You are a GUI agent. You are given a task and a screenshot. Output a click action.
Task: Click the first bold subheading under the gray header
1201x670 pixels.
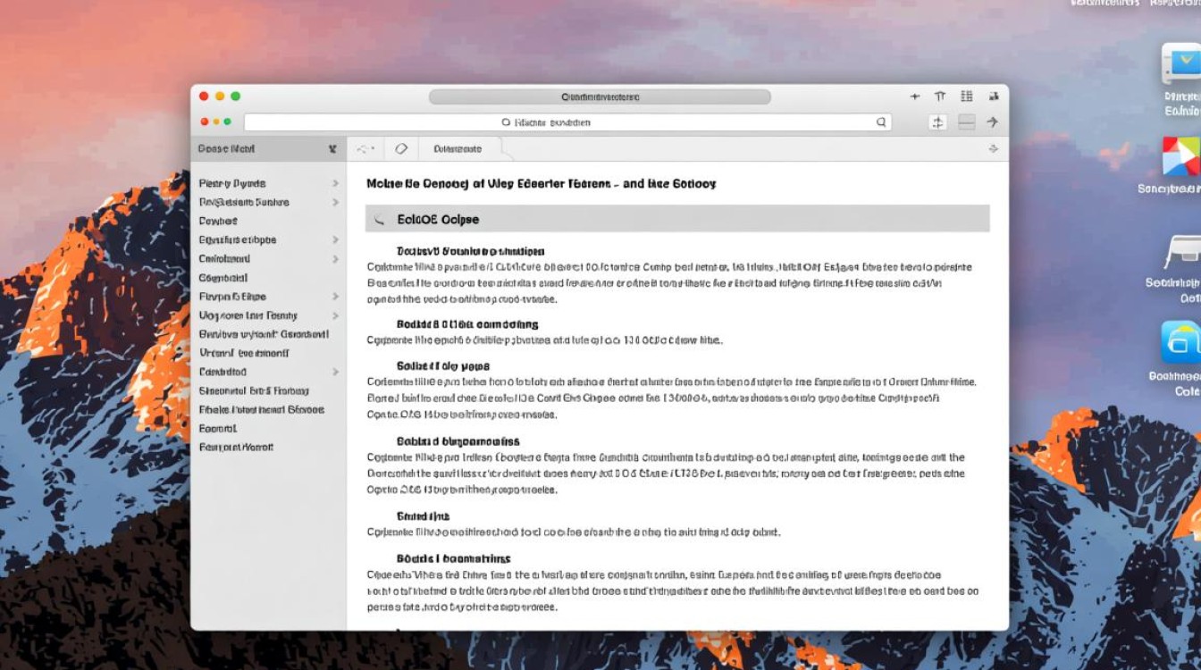tap(470, 252)
